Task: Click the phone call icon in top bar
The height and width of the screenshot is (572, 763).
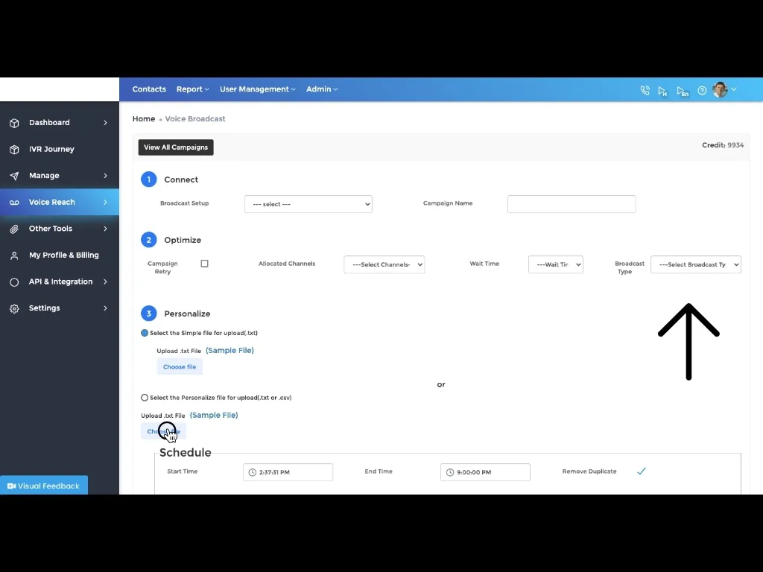Action: [x=645, y=90]
